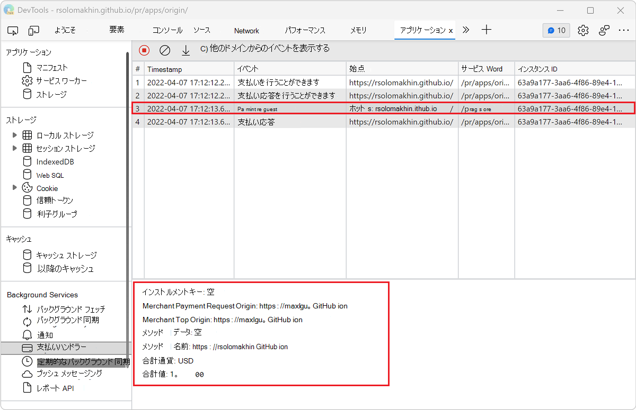
Task: Click 合計通貨: USD detail line
Action: 168,361
